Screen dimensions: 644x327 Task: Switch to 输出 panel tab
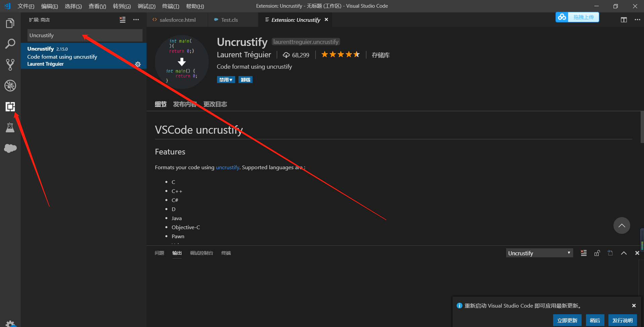[x=177, y=253]
